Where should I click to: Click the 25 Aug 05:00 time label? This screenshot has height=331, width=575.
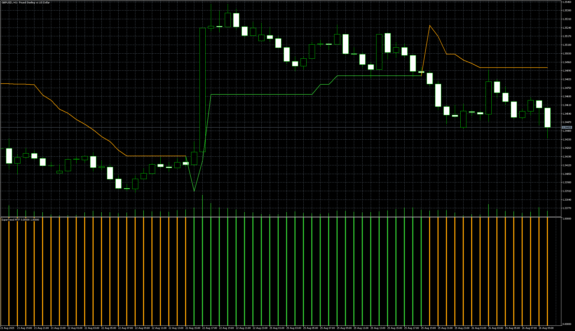coord(311,328)
